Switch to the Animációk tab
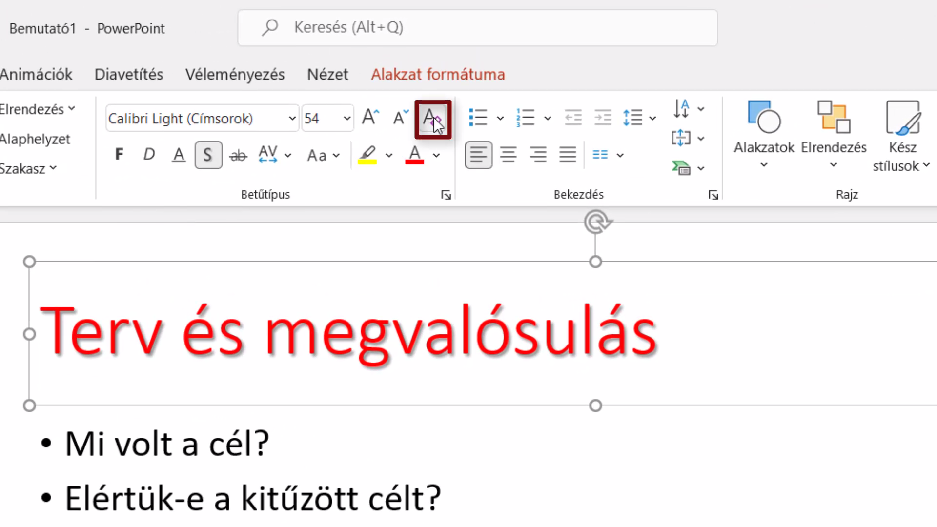Viewport: 937px width, 527px height. [36, 74]
